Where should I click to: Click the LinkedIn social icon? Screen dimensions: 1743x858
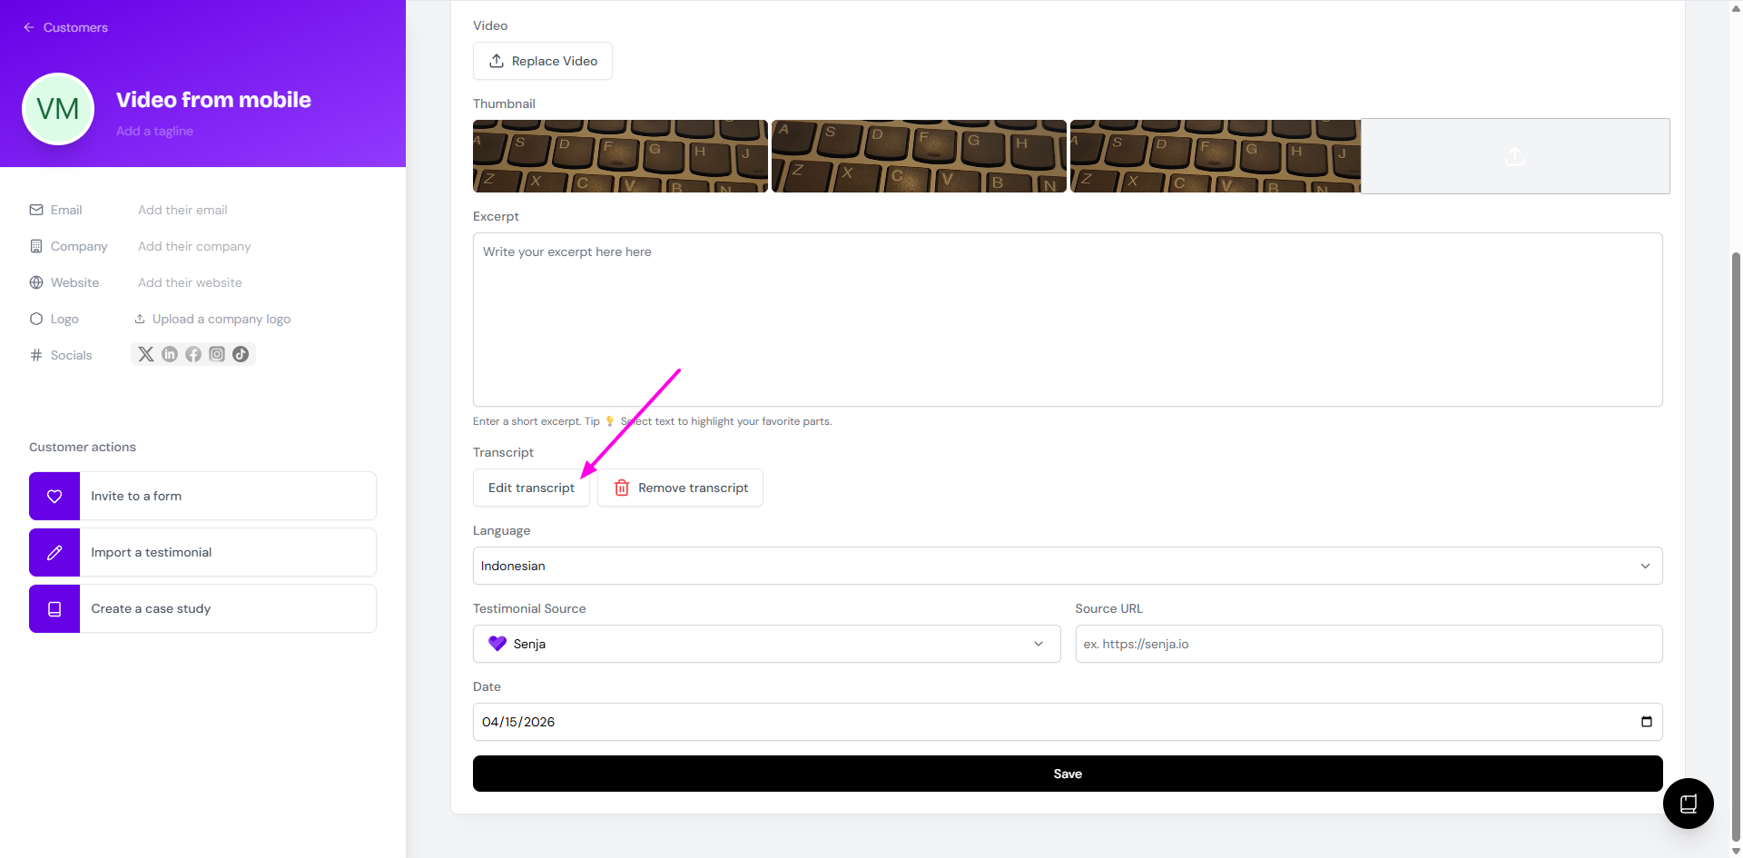170,354
